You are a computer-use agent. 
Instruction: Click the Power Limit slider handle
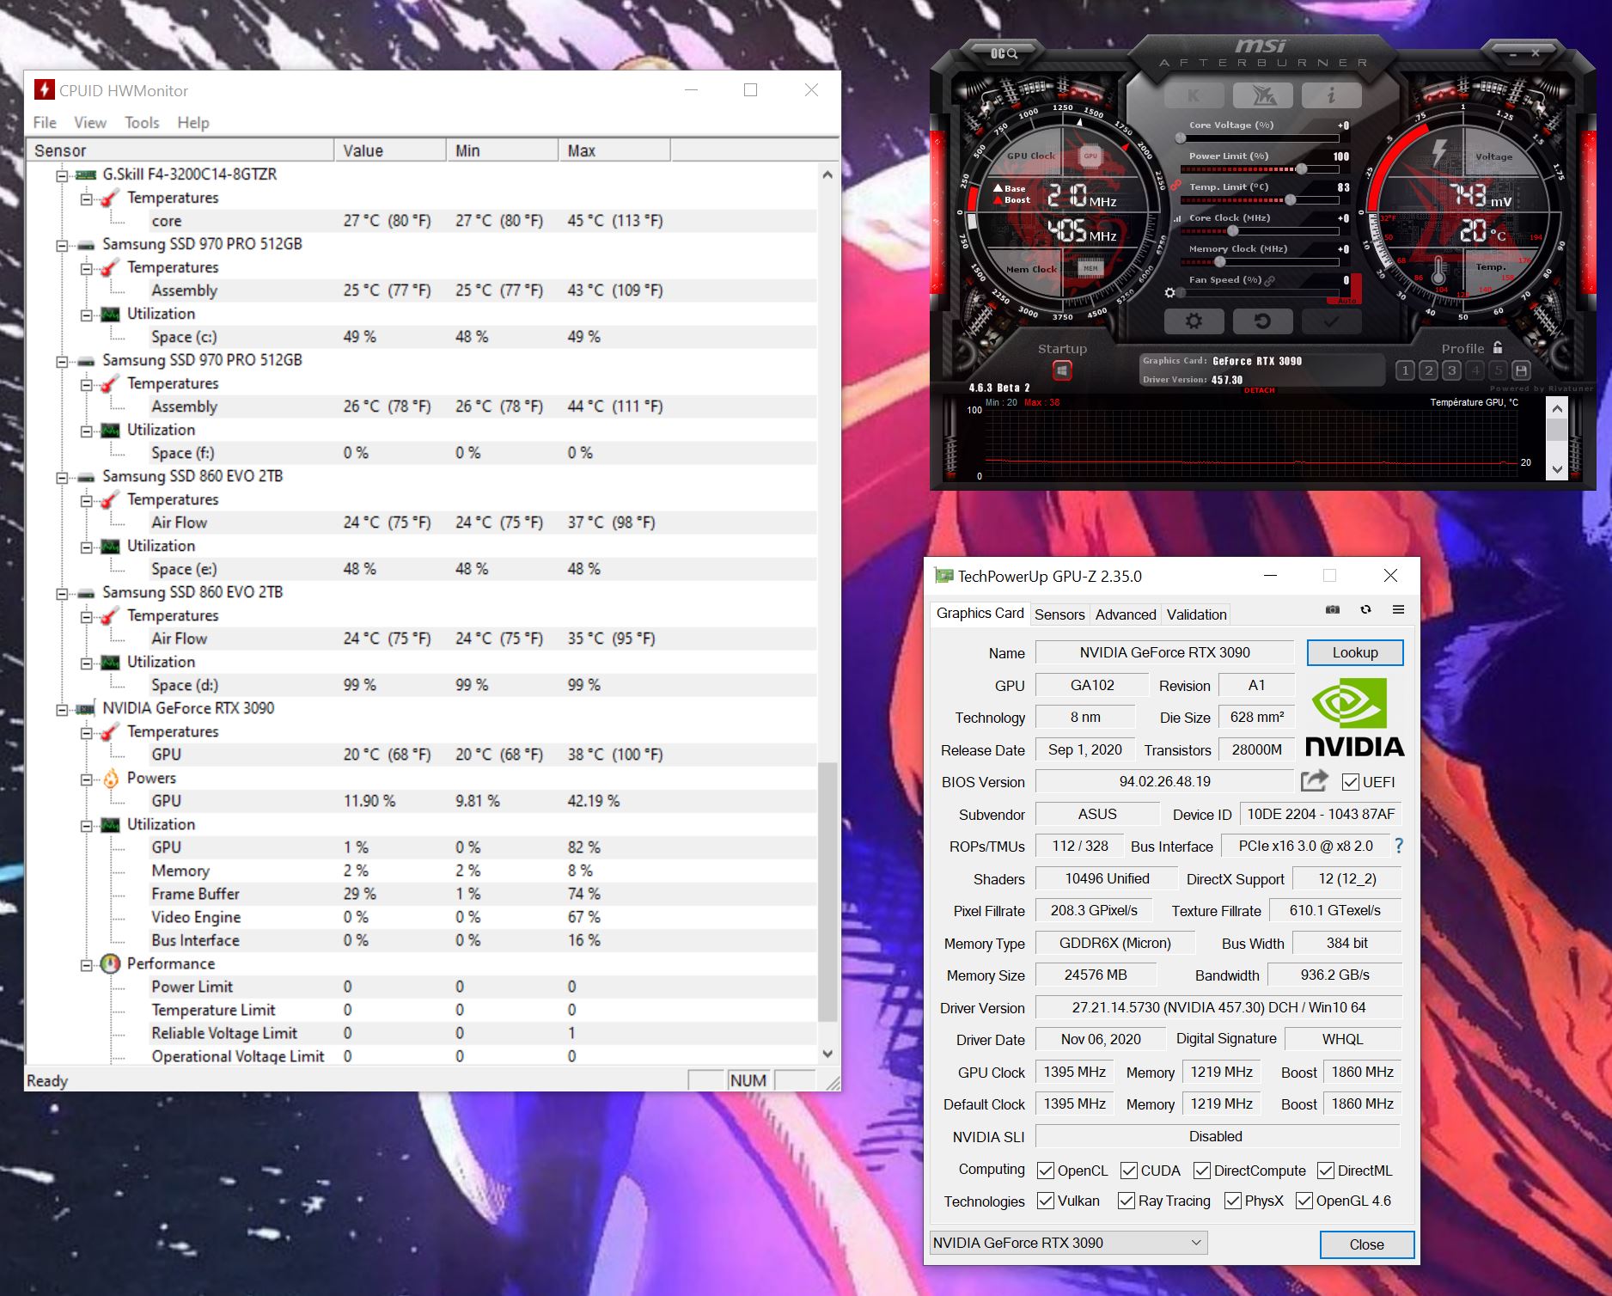point(1302,168)
